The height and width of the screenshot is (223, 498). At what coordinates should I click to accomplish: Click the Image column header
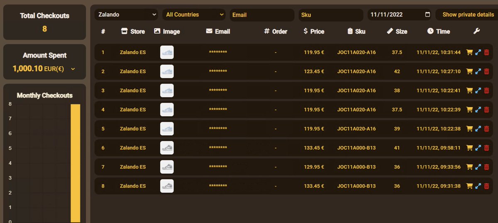[167, 31]
